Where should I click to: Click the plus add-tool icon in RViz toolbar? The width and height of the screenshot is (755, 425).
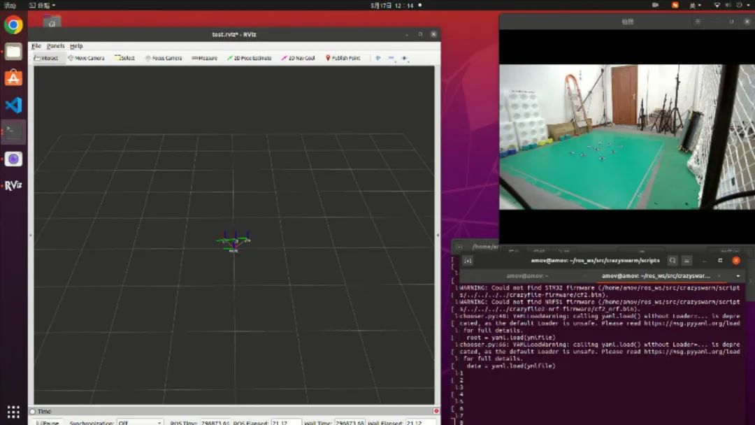[378, 58]
